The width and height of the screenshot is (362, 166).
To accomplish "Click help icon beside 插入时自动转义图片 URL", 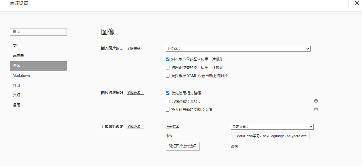I will point(316,109).
